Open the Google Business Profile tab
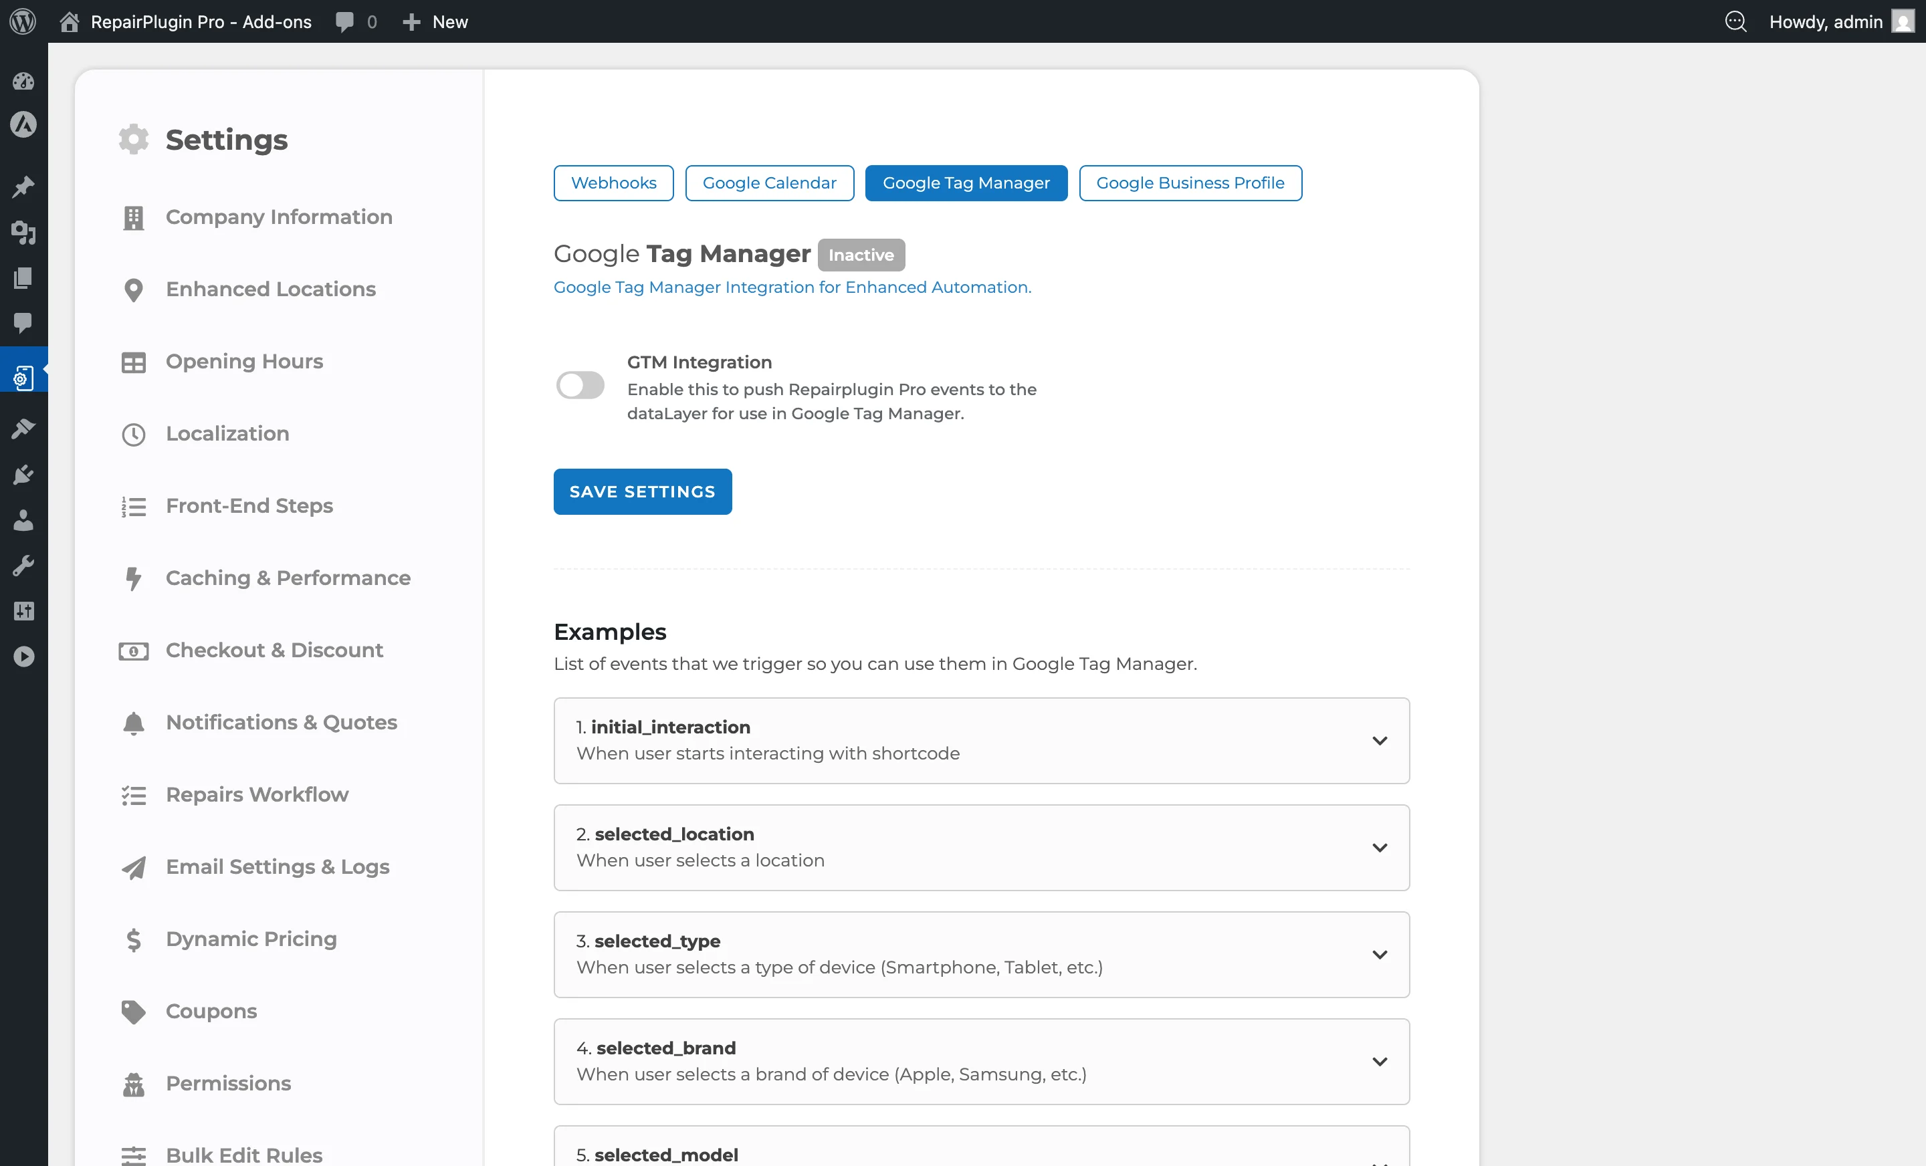The width and height of the screenshot is (1926, 1166). tap(1190, 182)
